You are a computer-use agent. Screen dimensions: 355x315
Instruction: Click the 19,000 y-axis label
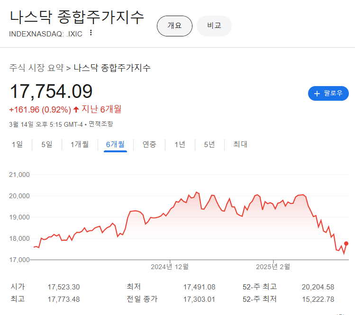pyautogui.click(x=19, y=217)
